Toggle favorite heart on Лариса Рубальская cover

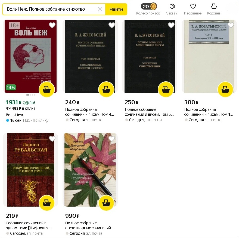52,139
